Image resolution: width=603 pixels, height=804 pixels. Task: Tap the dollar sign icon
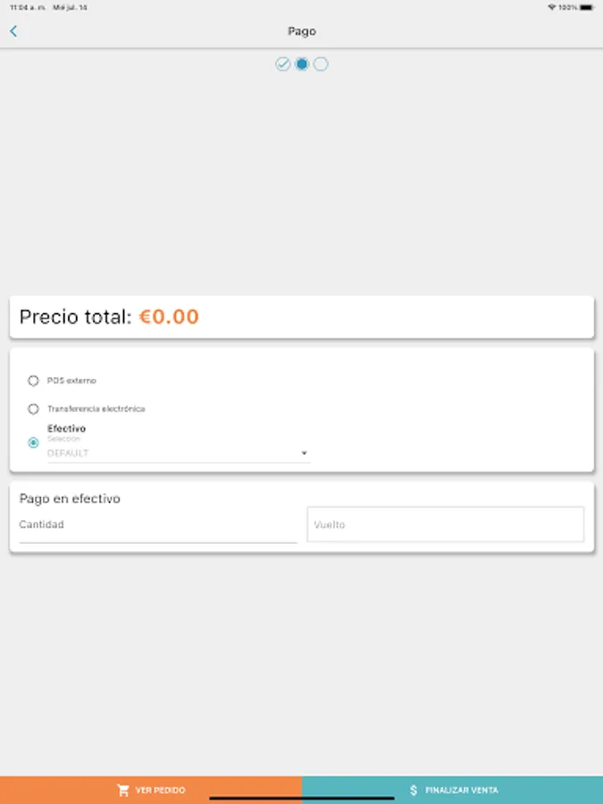click(414, 791)
